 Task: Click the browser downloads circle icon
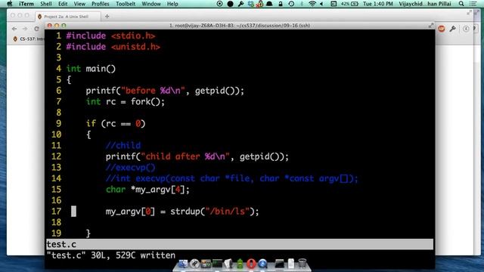466,29
